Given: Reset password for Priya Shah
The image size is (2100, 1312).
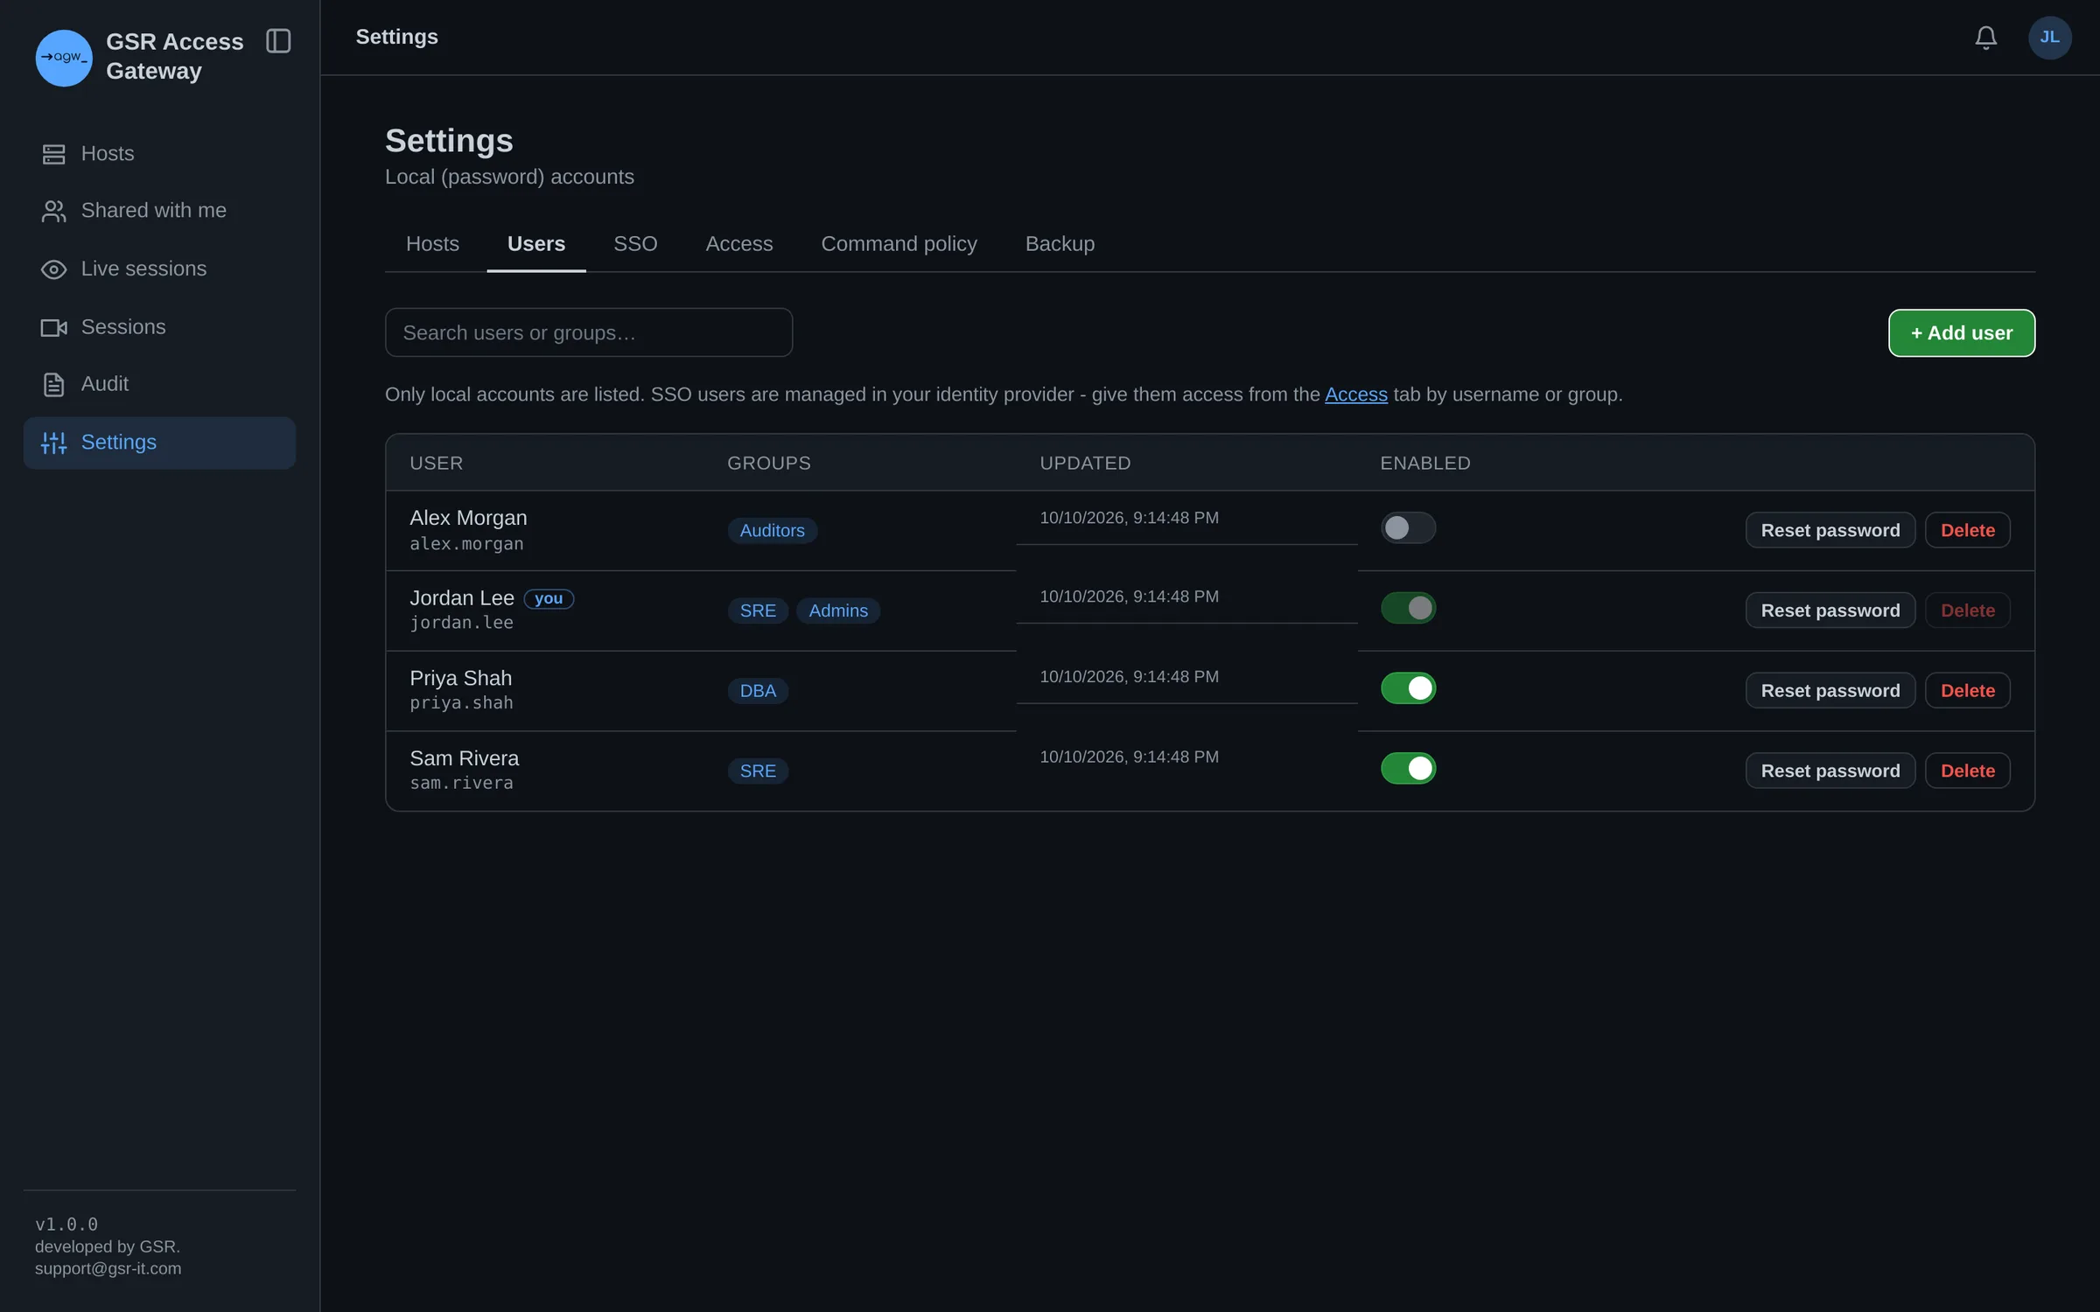Looking at the screenshot, I should 1830,691.
